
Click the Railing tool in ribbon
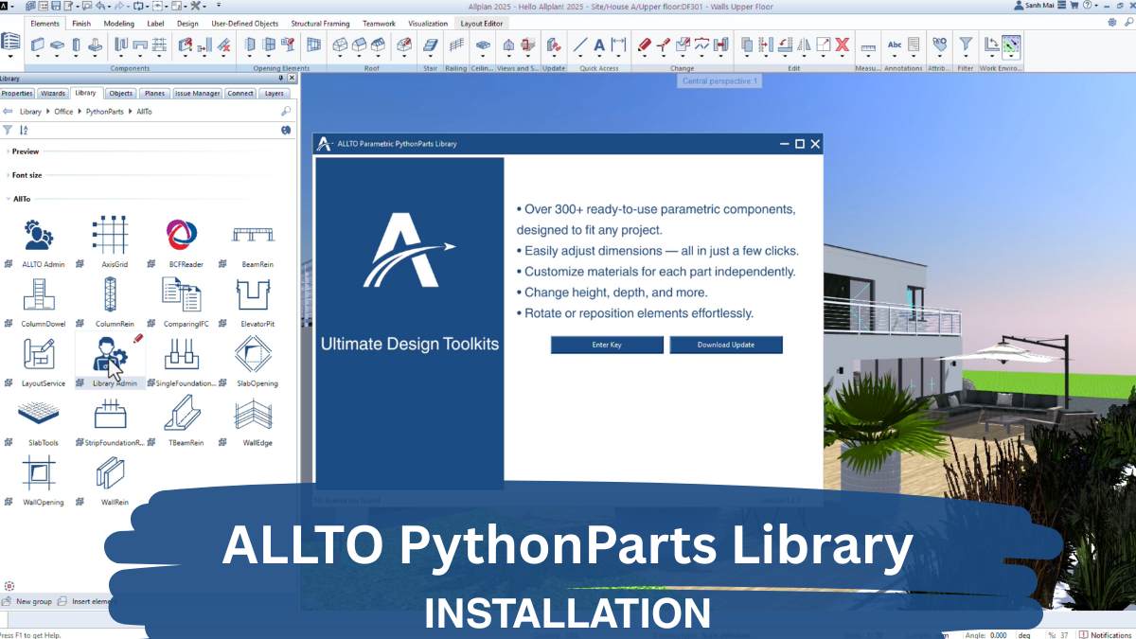(456, 44)
